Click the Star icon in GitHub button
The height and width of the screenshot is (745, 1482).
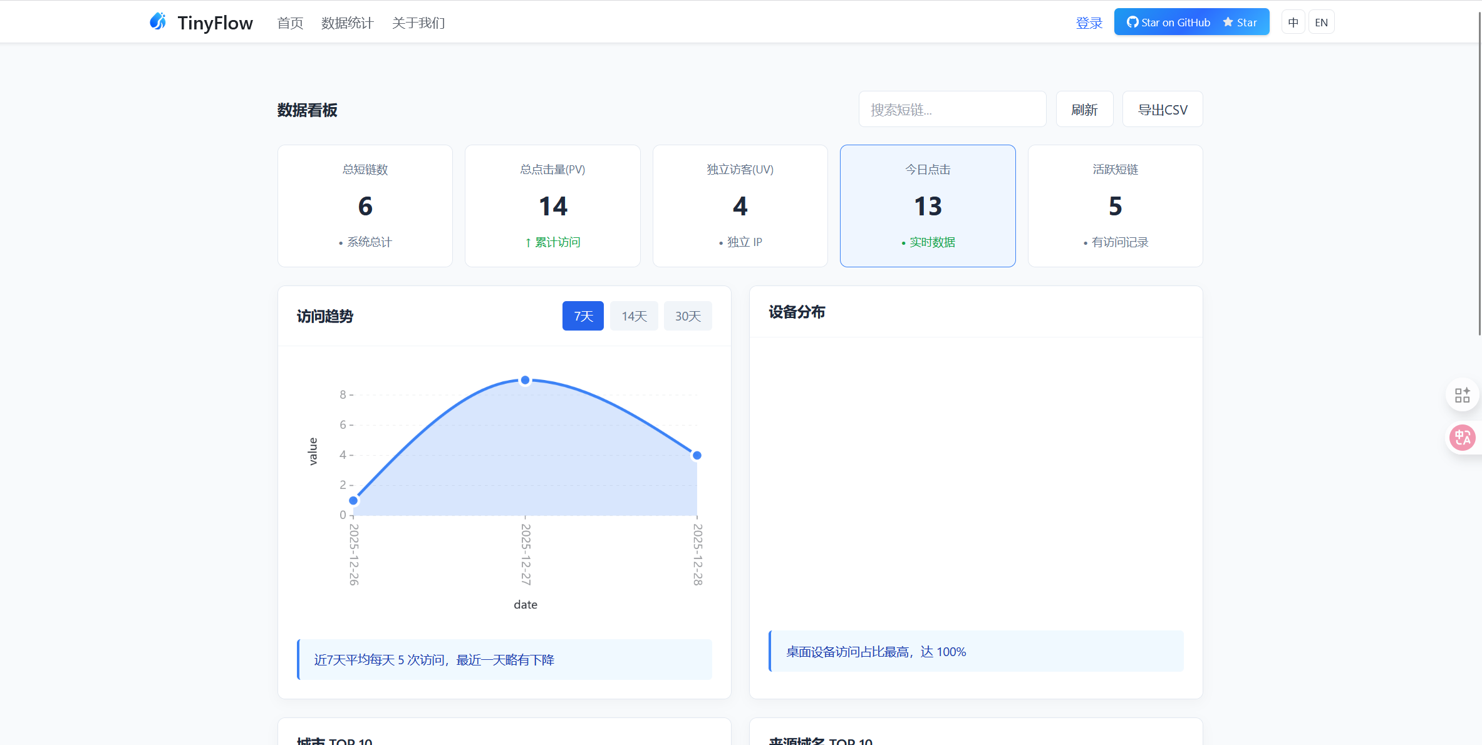[x=1228, y=22]
